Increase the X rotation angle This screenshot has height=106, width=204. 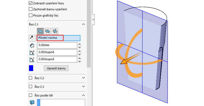(80, 51)
